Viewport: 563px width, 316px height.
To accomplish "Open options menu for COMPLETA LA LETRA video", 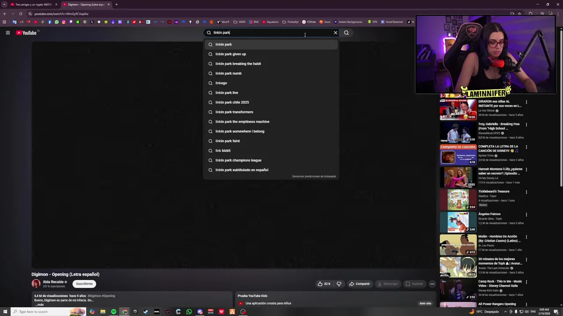I will [526, 147].
